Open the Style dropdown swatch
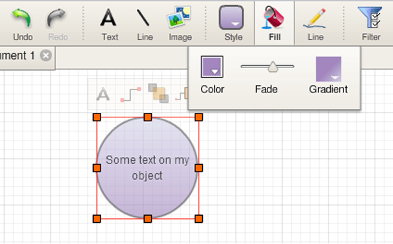This screenshot has width=393, height=244. click(231, 18)
